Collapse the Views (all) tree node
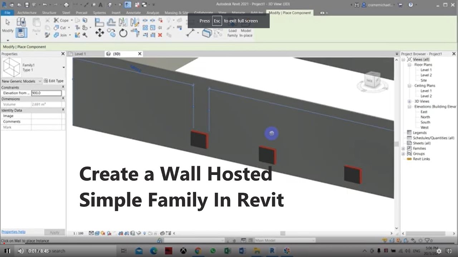458x257 pixels. click(404, 60)
